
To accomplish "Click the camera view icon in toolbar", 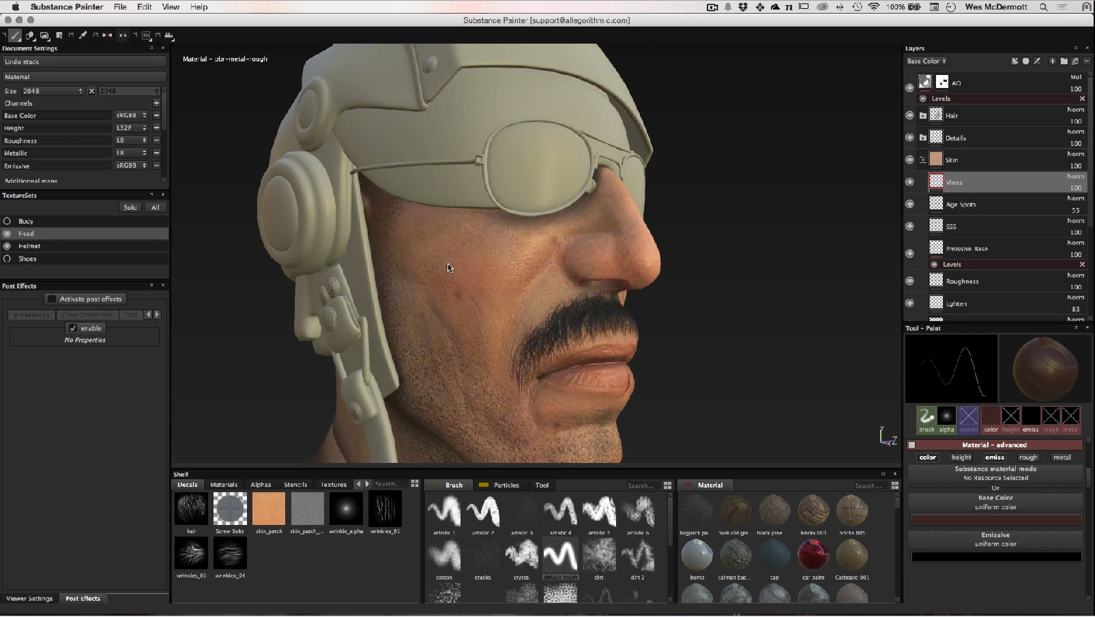I will [169, 35].
